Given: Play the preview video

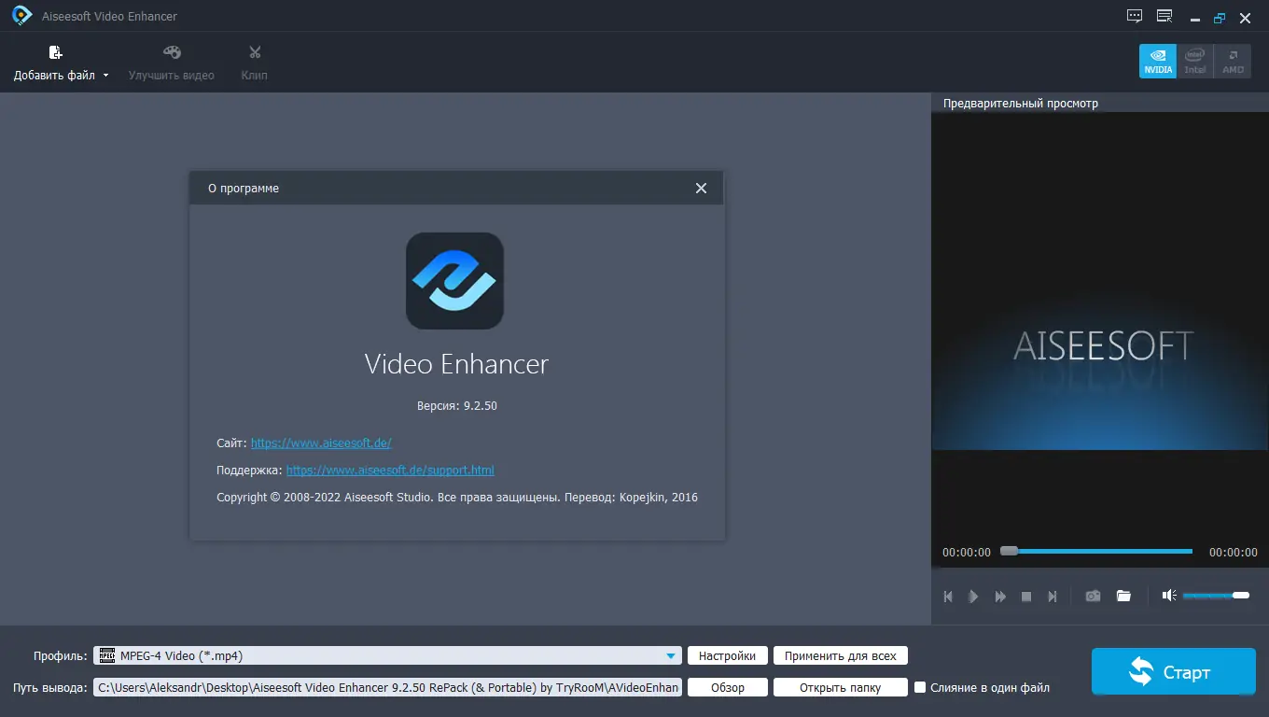Looking at the screenshot, I should [974, 596].
